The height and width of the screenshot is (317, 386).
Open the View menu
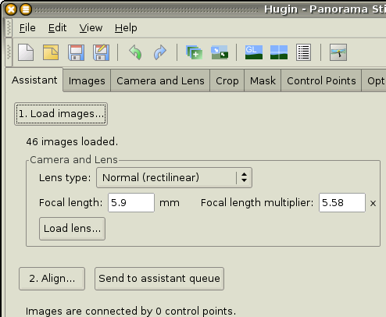click(x=91, y=27)
